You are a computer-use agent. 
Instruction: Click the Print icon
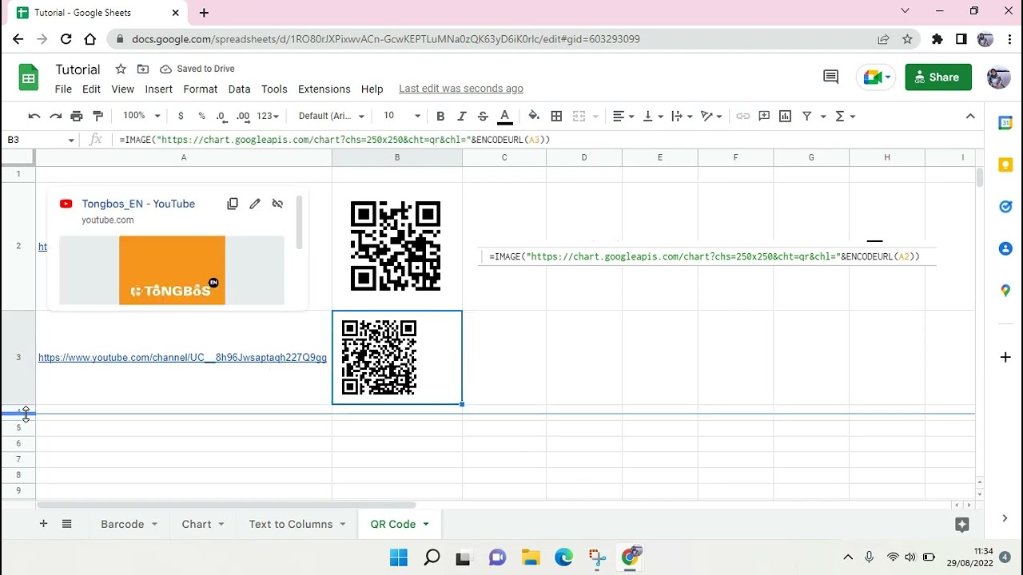click(x=77, y=116)
